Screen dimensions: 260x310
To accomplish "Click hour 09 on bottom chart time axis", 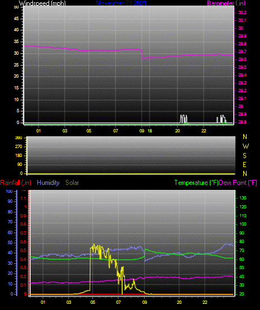I will tap(145, 302).
